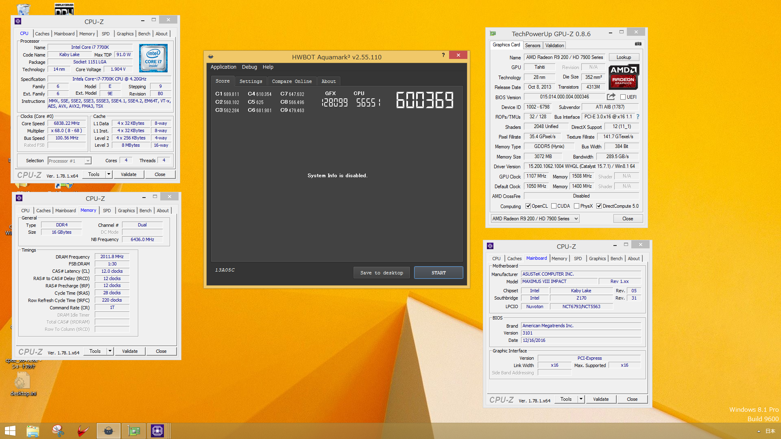Click the top-left CPU-Z title icon
781x439 pixels.
(x=18, y=21)
